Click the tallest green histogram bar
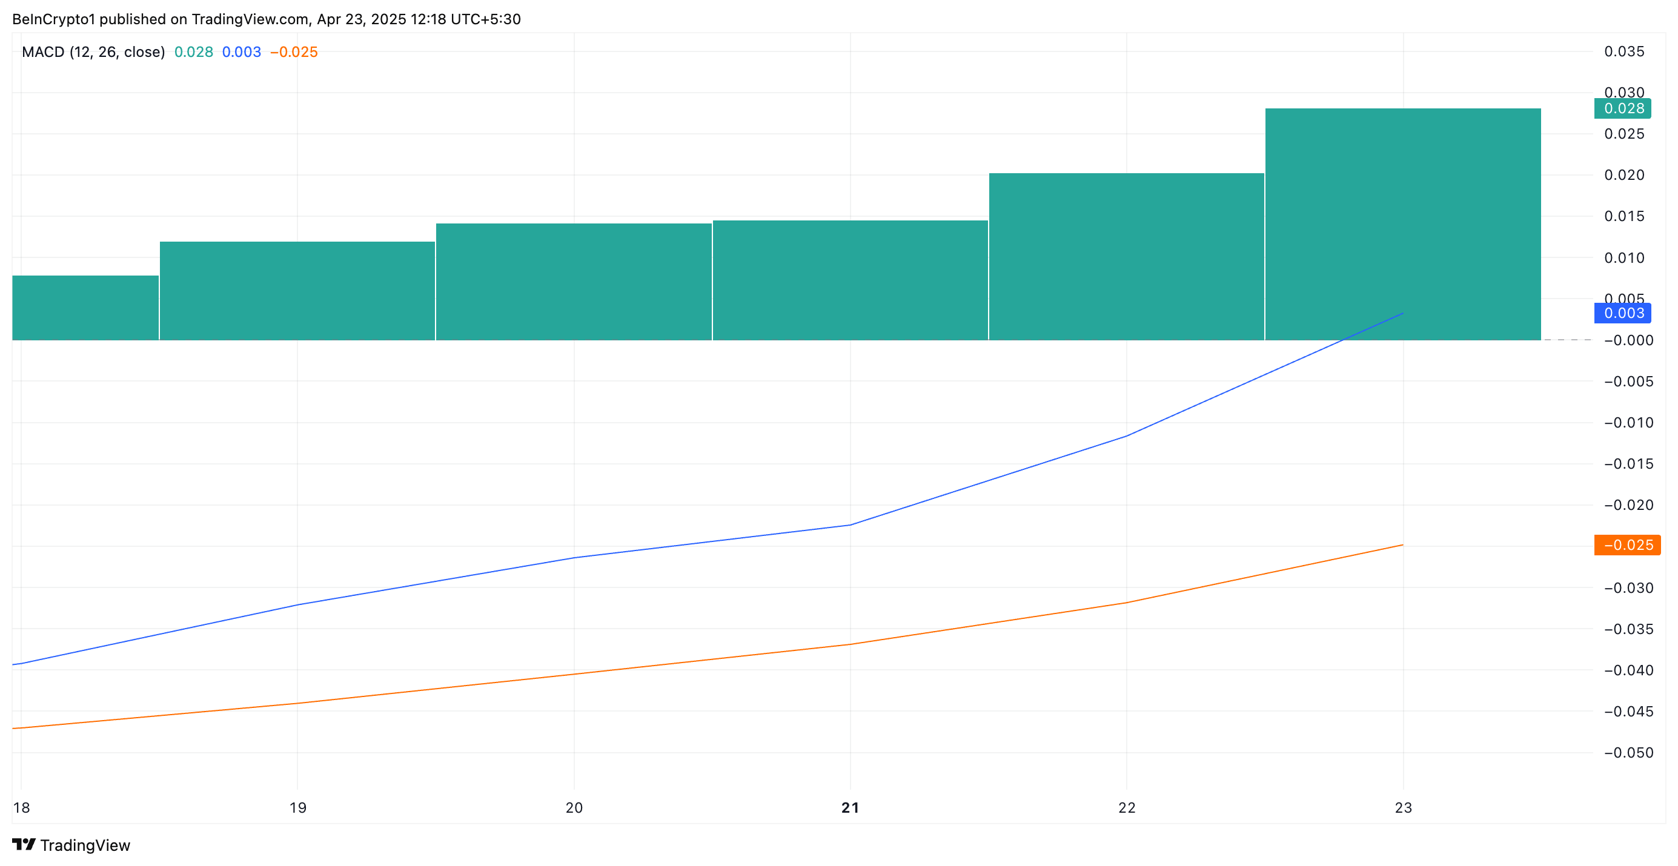Screen dimensions: 1678x866 (x=1402, y=224)
